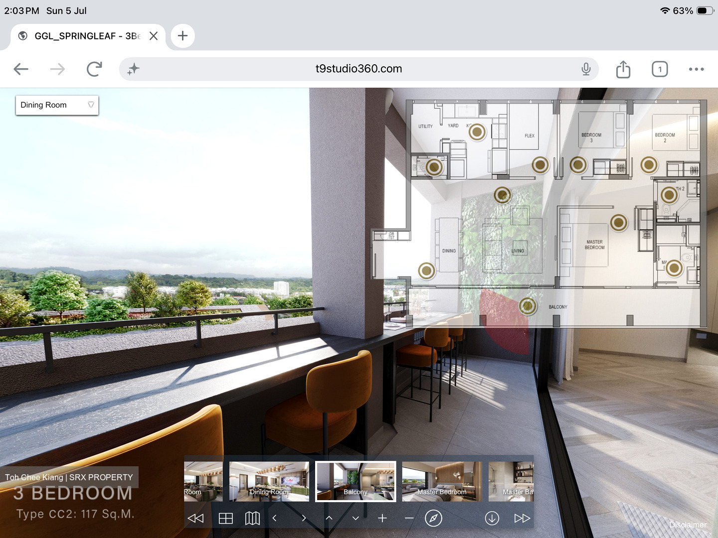Select living room hotspot on floor plan
718x538 pixels.
pos(503,195)
